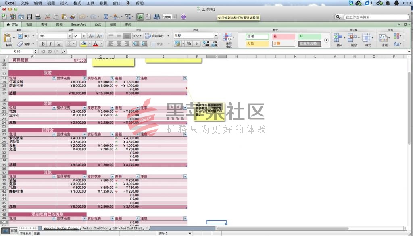This screenshot has width=413, height=236.
Task: Open the zoom percentage dropdown
Action: pos(175,17)
